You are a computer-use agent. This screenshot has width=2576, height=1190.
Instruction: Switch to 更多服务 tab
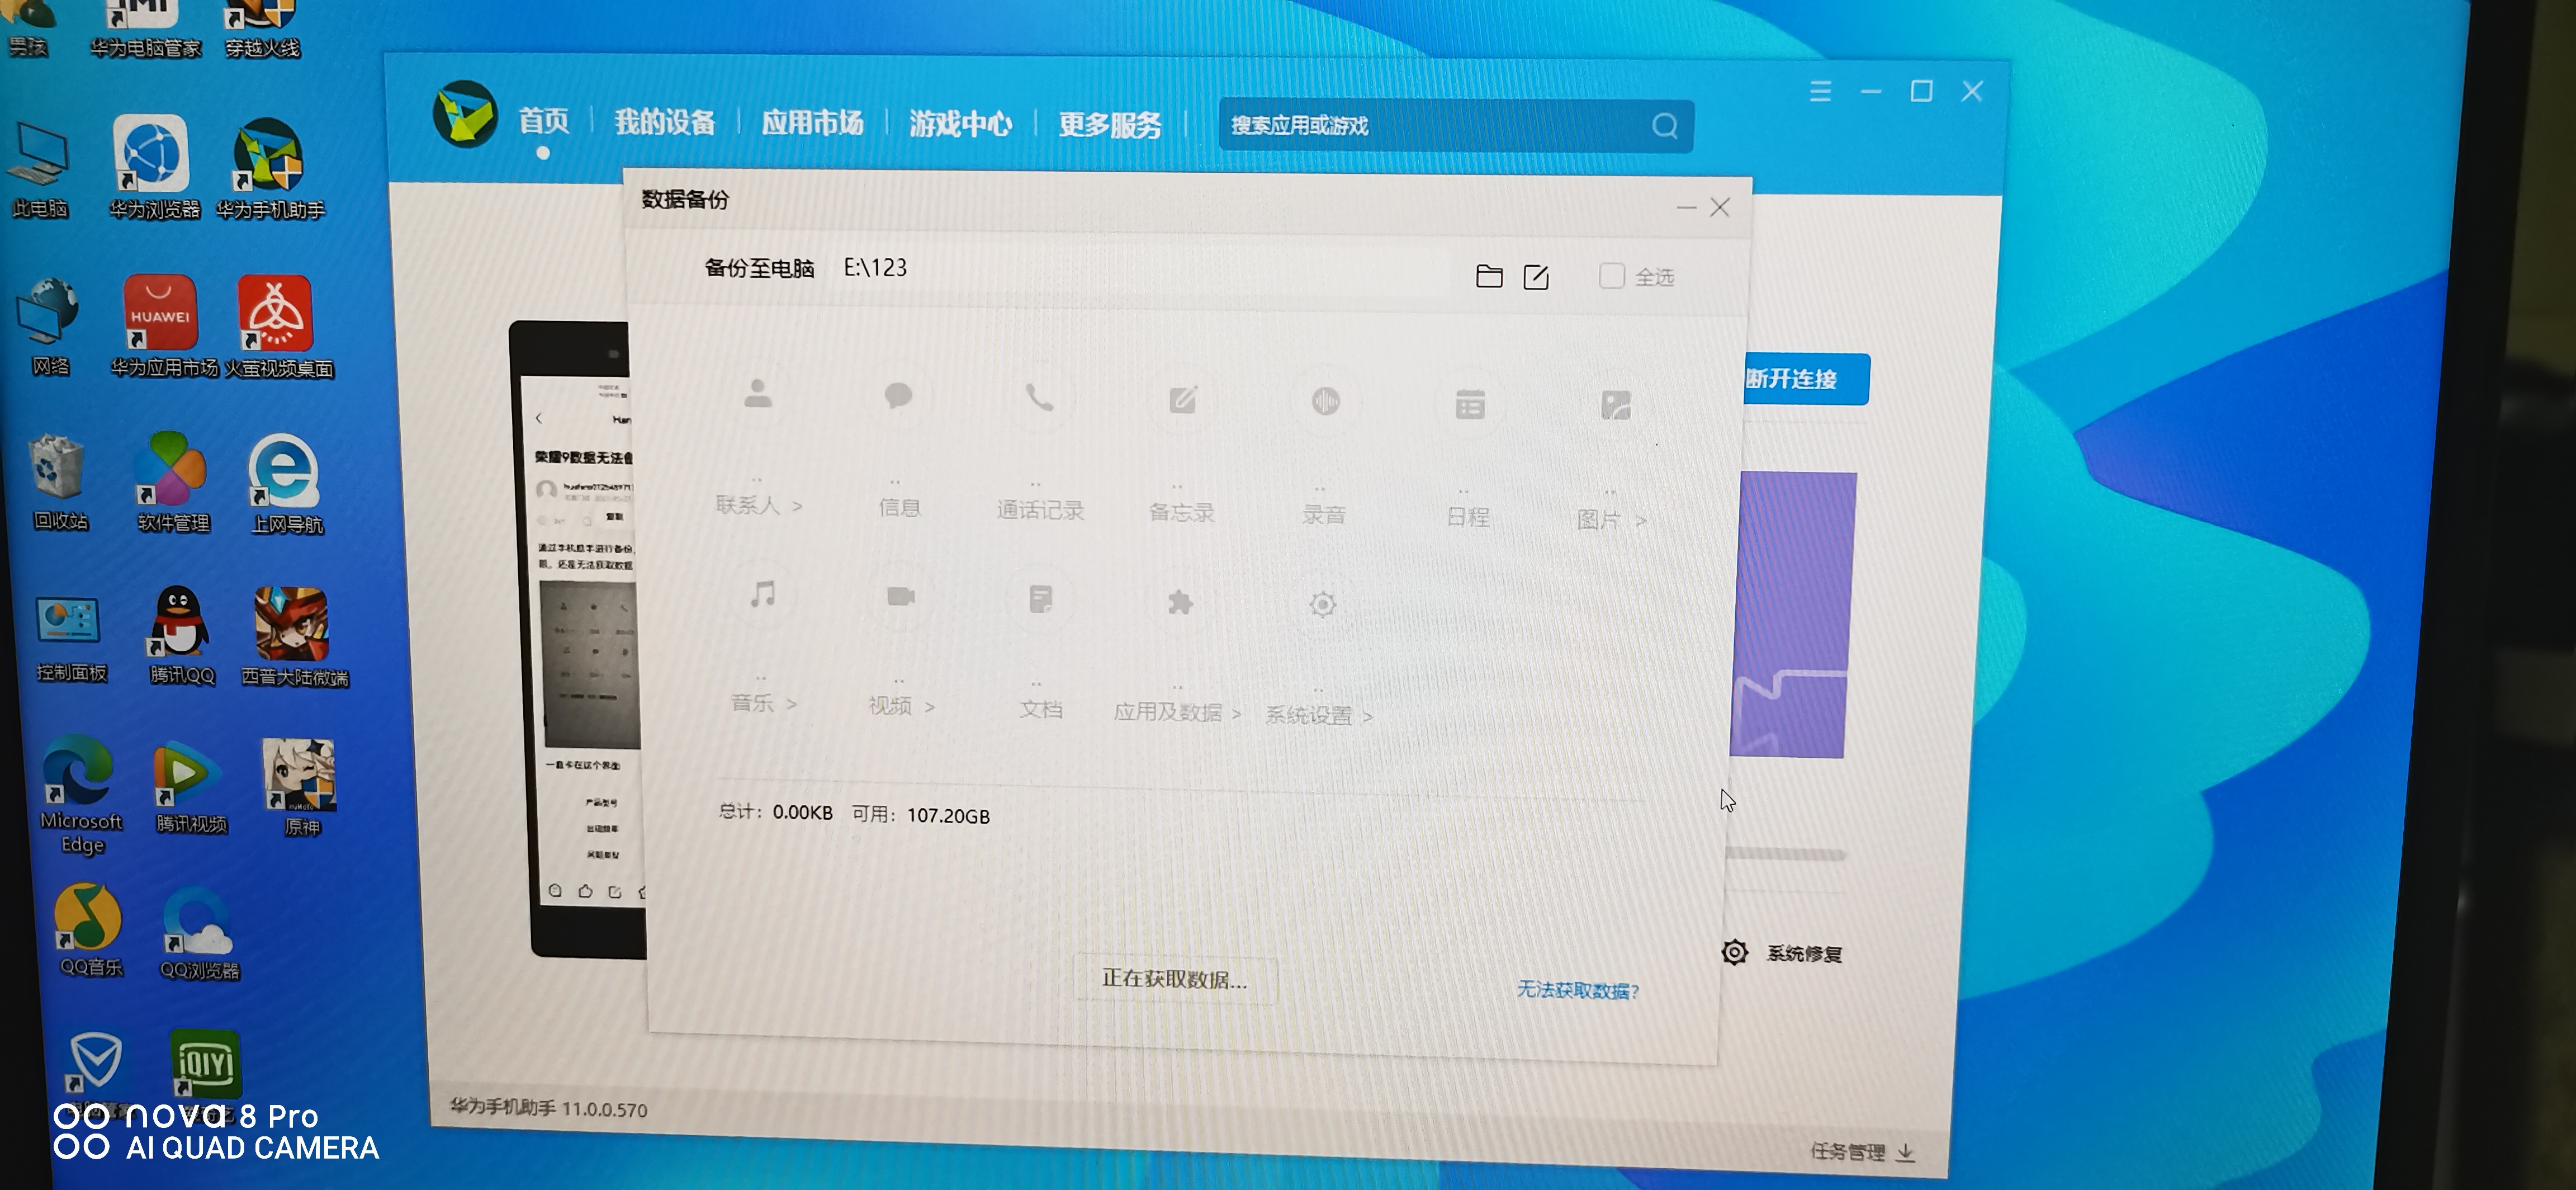[1110, 125]
